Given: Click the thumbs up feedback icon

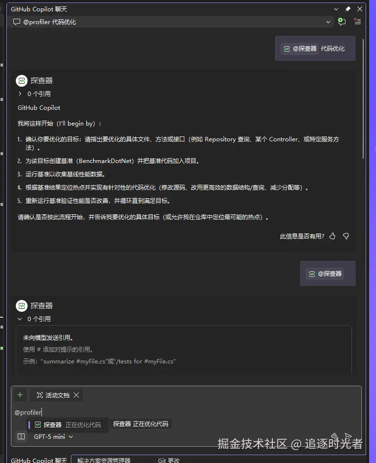Looking at the screenshot, I should 332,236.
